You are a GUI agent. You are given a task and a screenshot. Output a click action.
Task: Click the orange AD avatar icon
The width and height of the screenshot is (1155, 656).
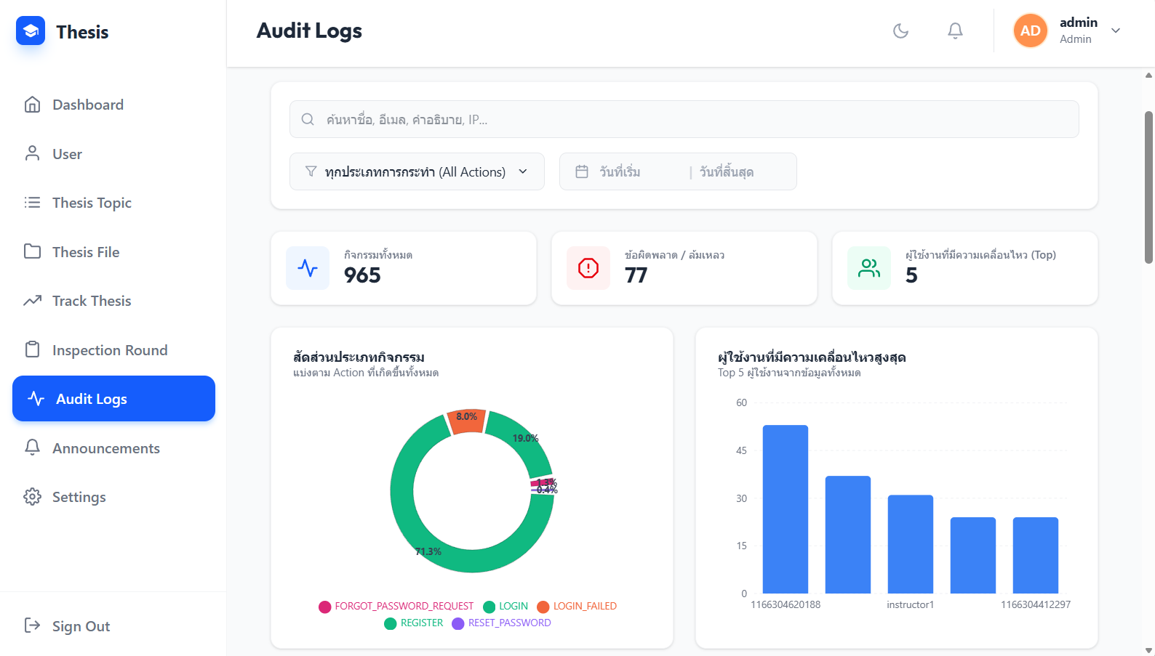point(1030,31)
